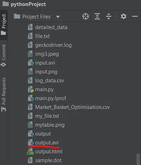Screen dimensions: 141x165
Task: Click the pythonProject folder breadcrumb
Action: click(24, 4)
